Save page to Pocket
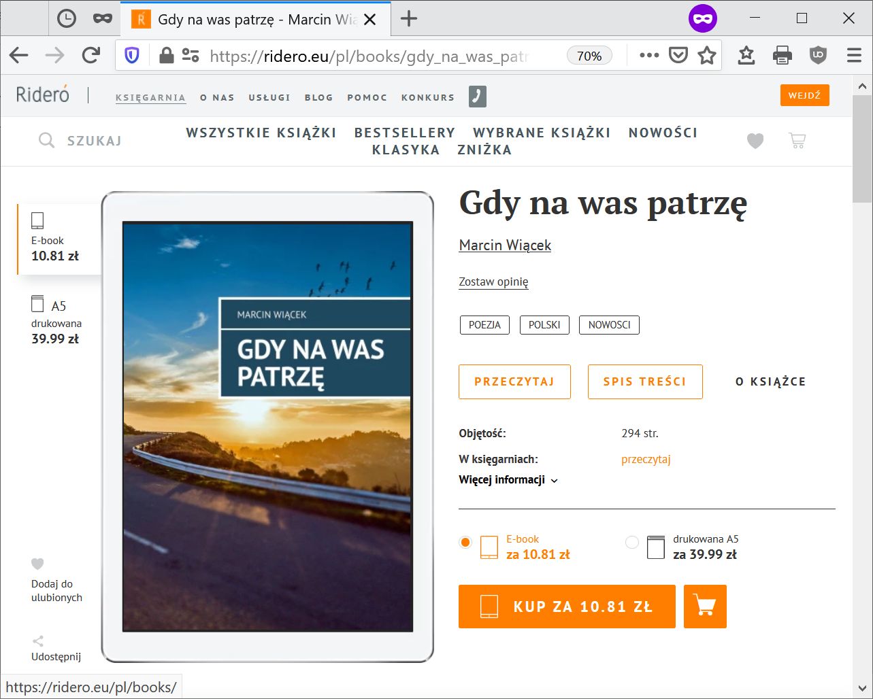873x699 pixels. pos(678,56)
